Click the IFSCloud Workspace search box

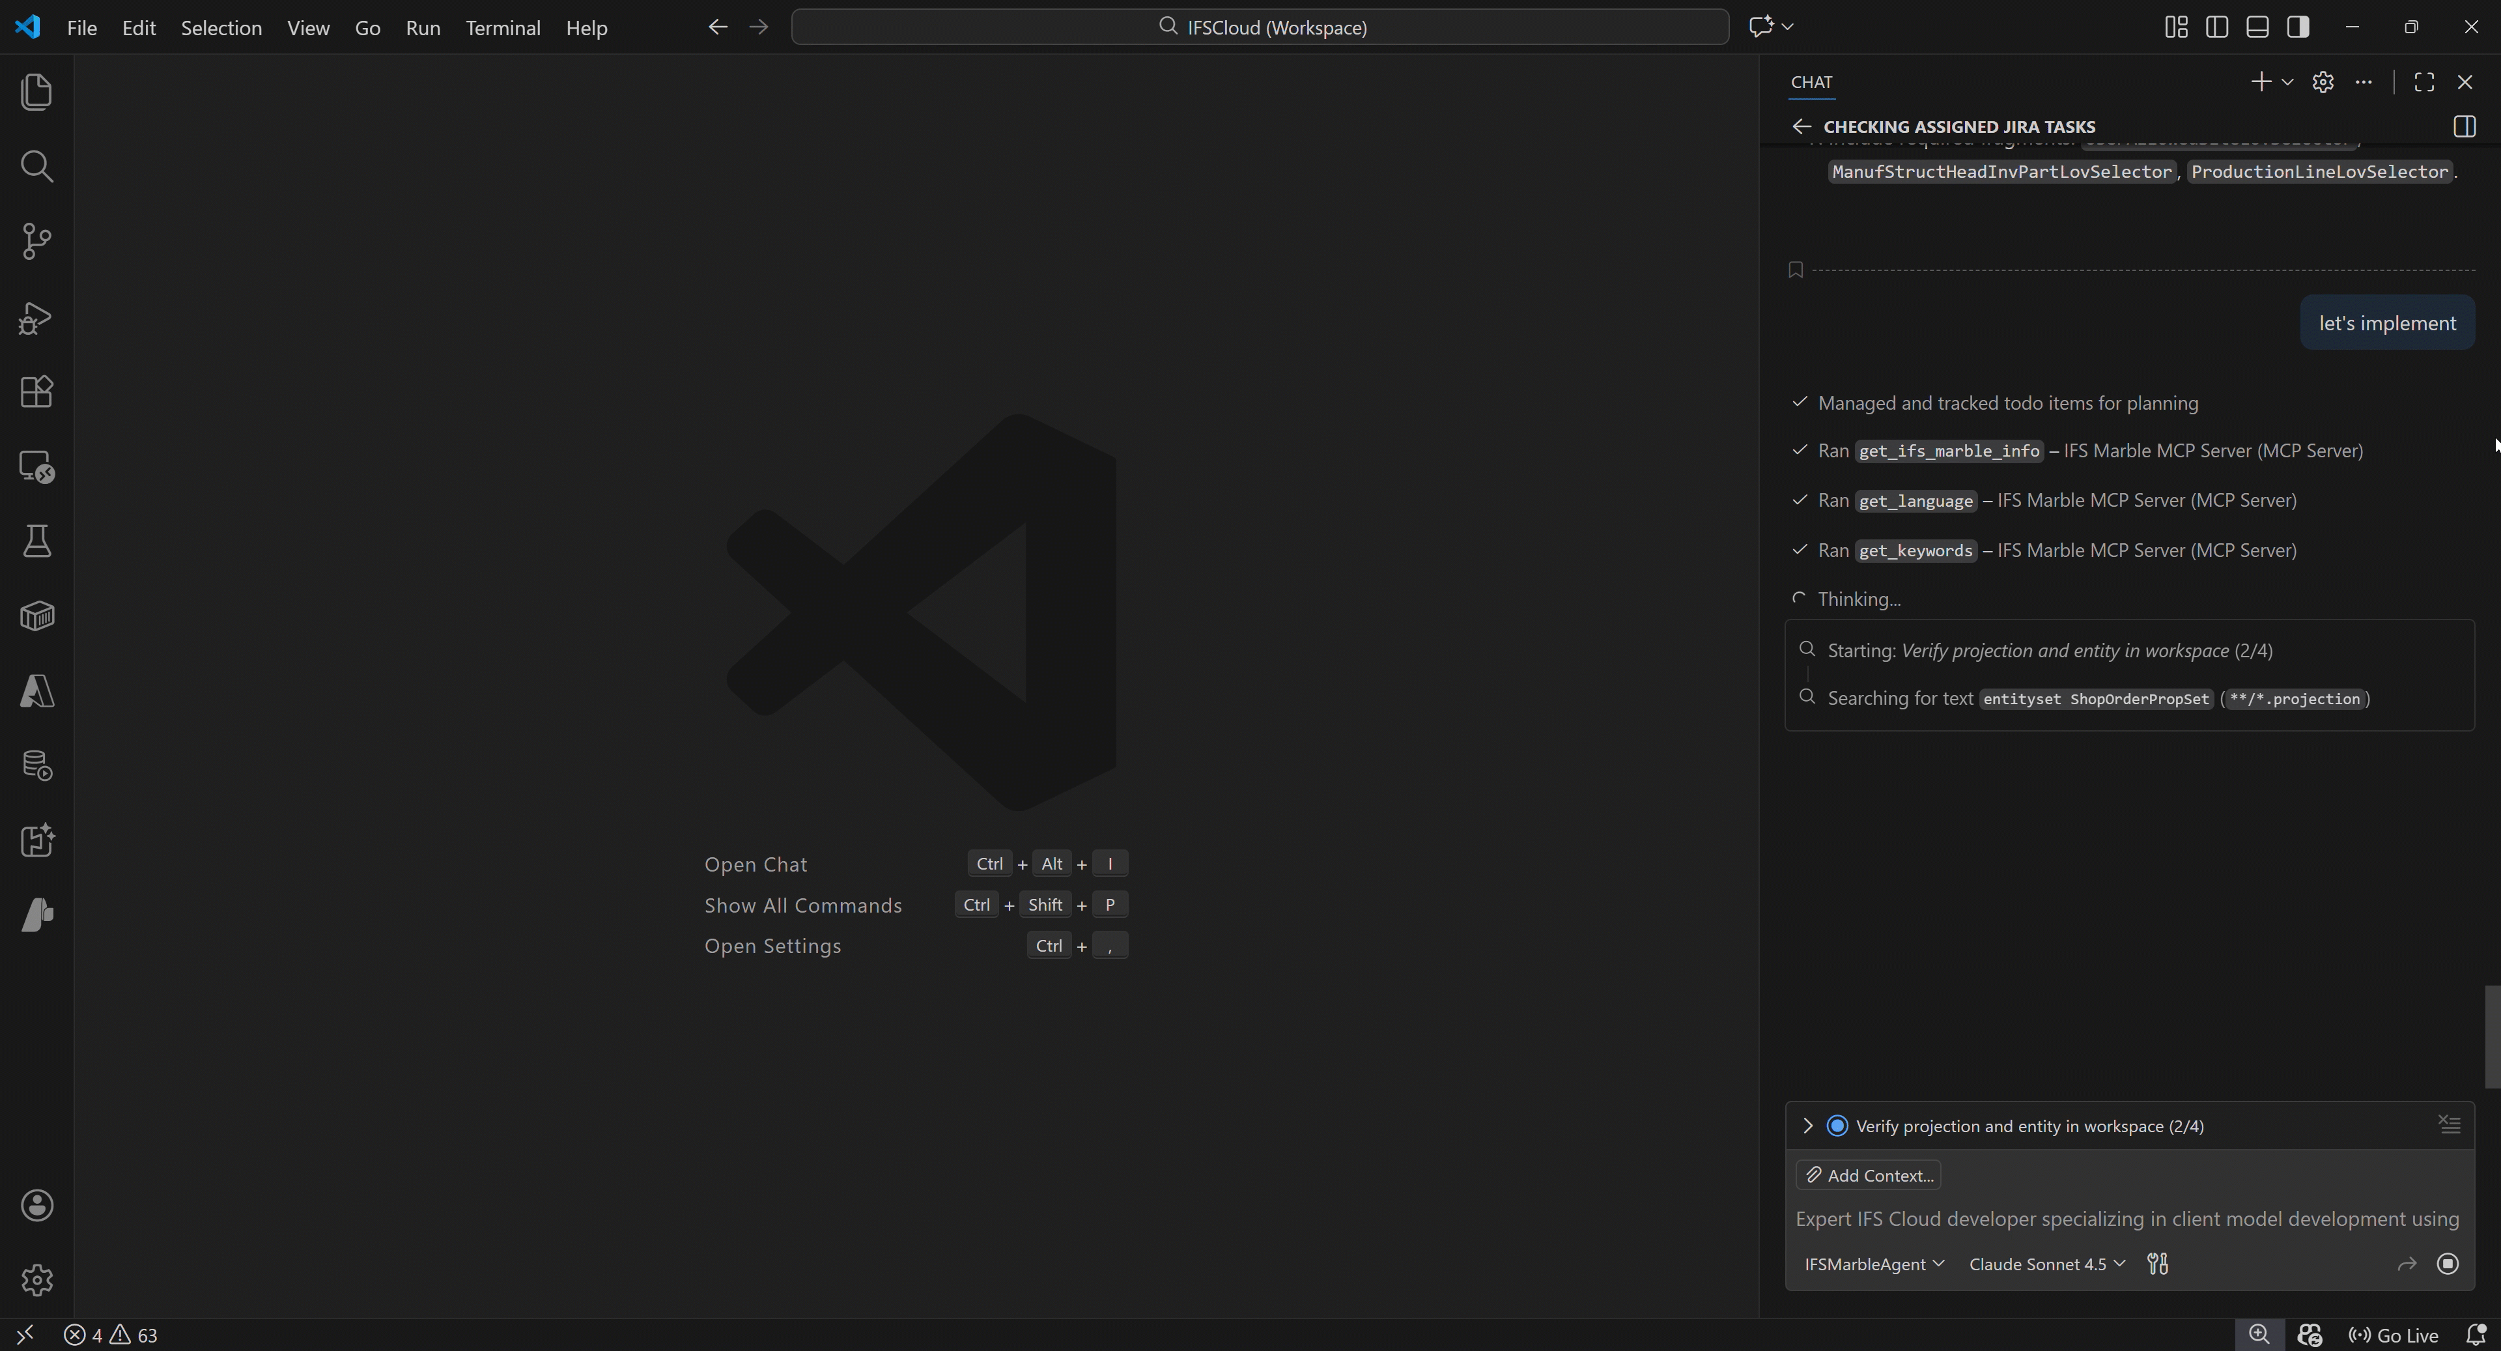(x=1260, y=27)
